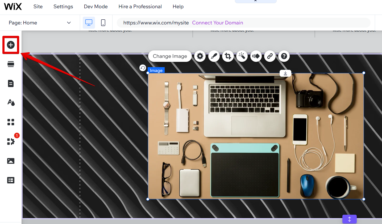Expand the collapsed top bar chevron
The image size is (382, 224).
point(255,1)
